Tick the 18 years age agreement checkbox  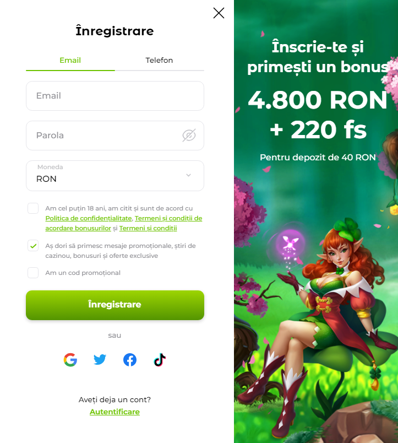coord(33,208)
